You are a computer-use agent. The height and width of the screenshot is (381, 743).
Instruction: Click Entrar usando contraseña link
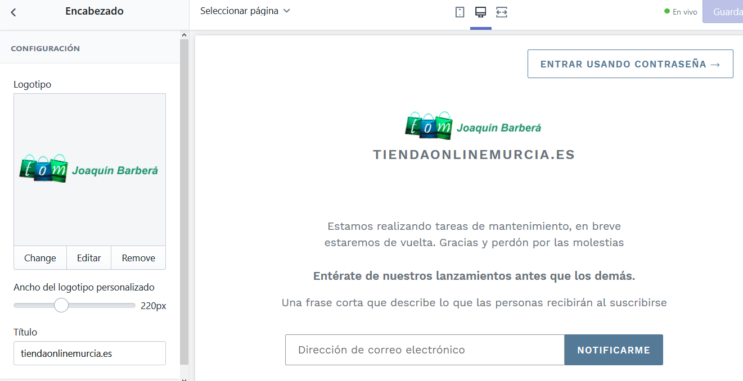[x=630, y=64]
